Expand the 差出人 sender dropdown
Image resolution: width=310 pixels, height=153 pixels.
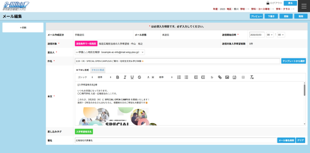pyautogui.click(x=110, y=52)
